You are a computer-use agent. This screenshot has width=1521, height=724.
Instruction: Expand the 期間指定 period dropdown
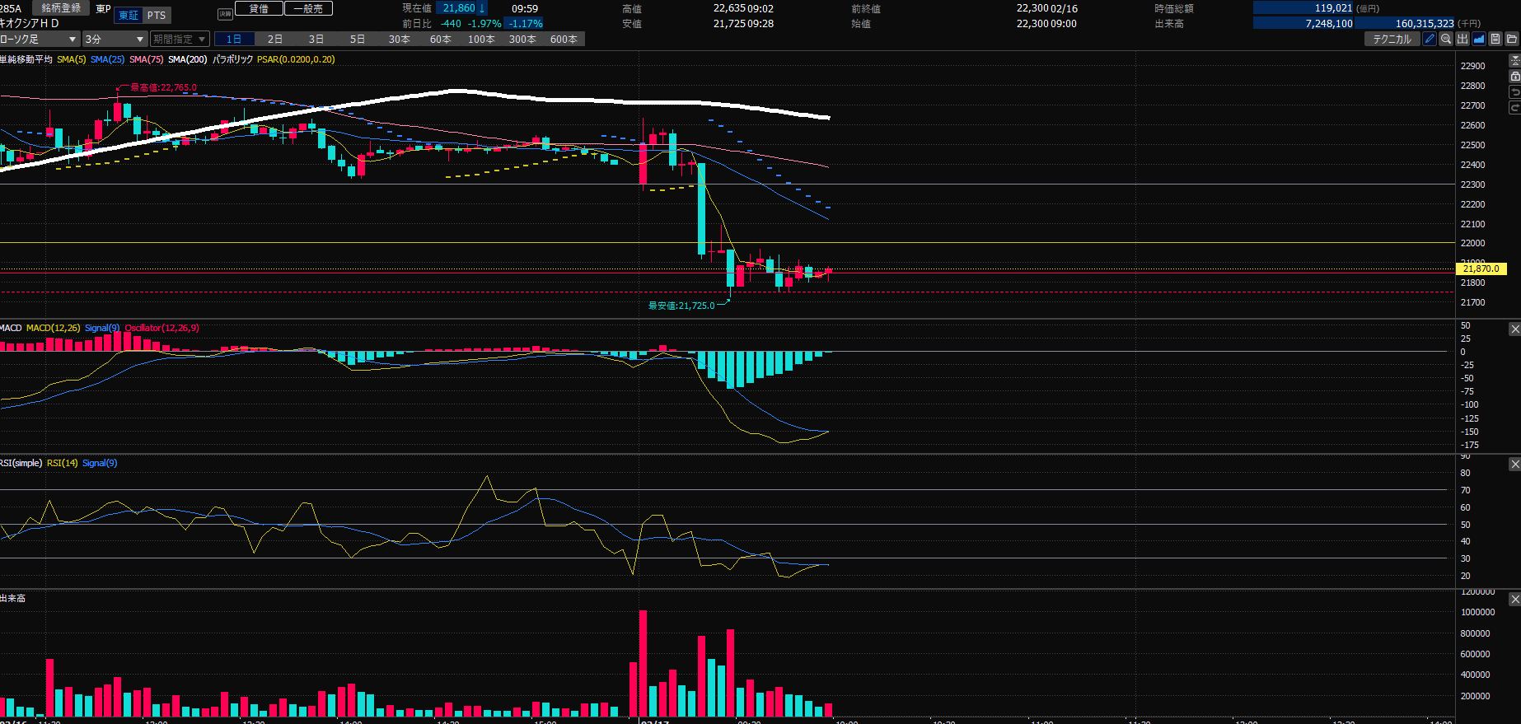click(x=180, y=40)
